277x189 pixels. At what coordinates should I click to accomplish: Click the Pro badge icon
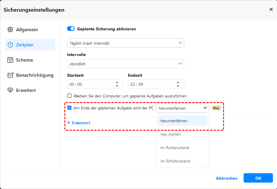point(216,108)
